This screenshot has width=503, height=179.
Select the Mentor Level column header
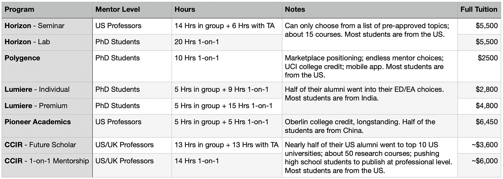point(132,10)
